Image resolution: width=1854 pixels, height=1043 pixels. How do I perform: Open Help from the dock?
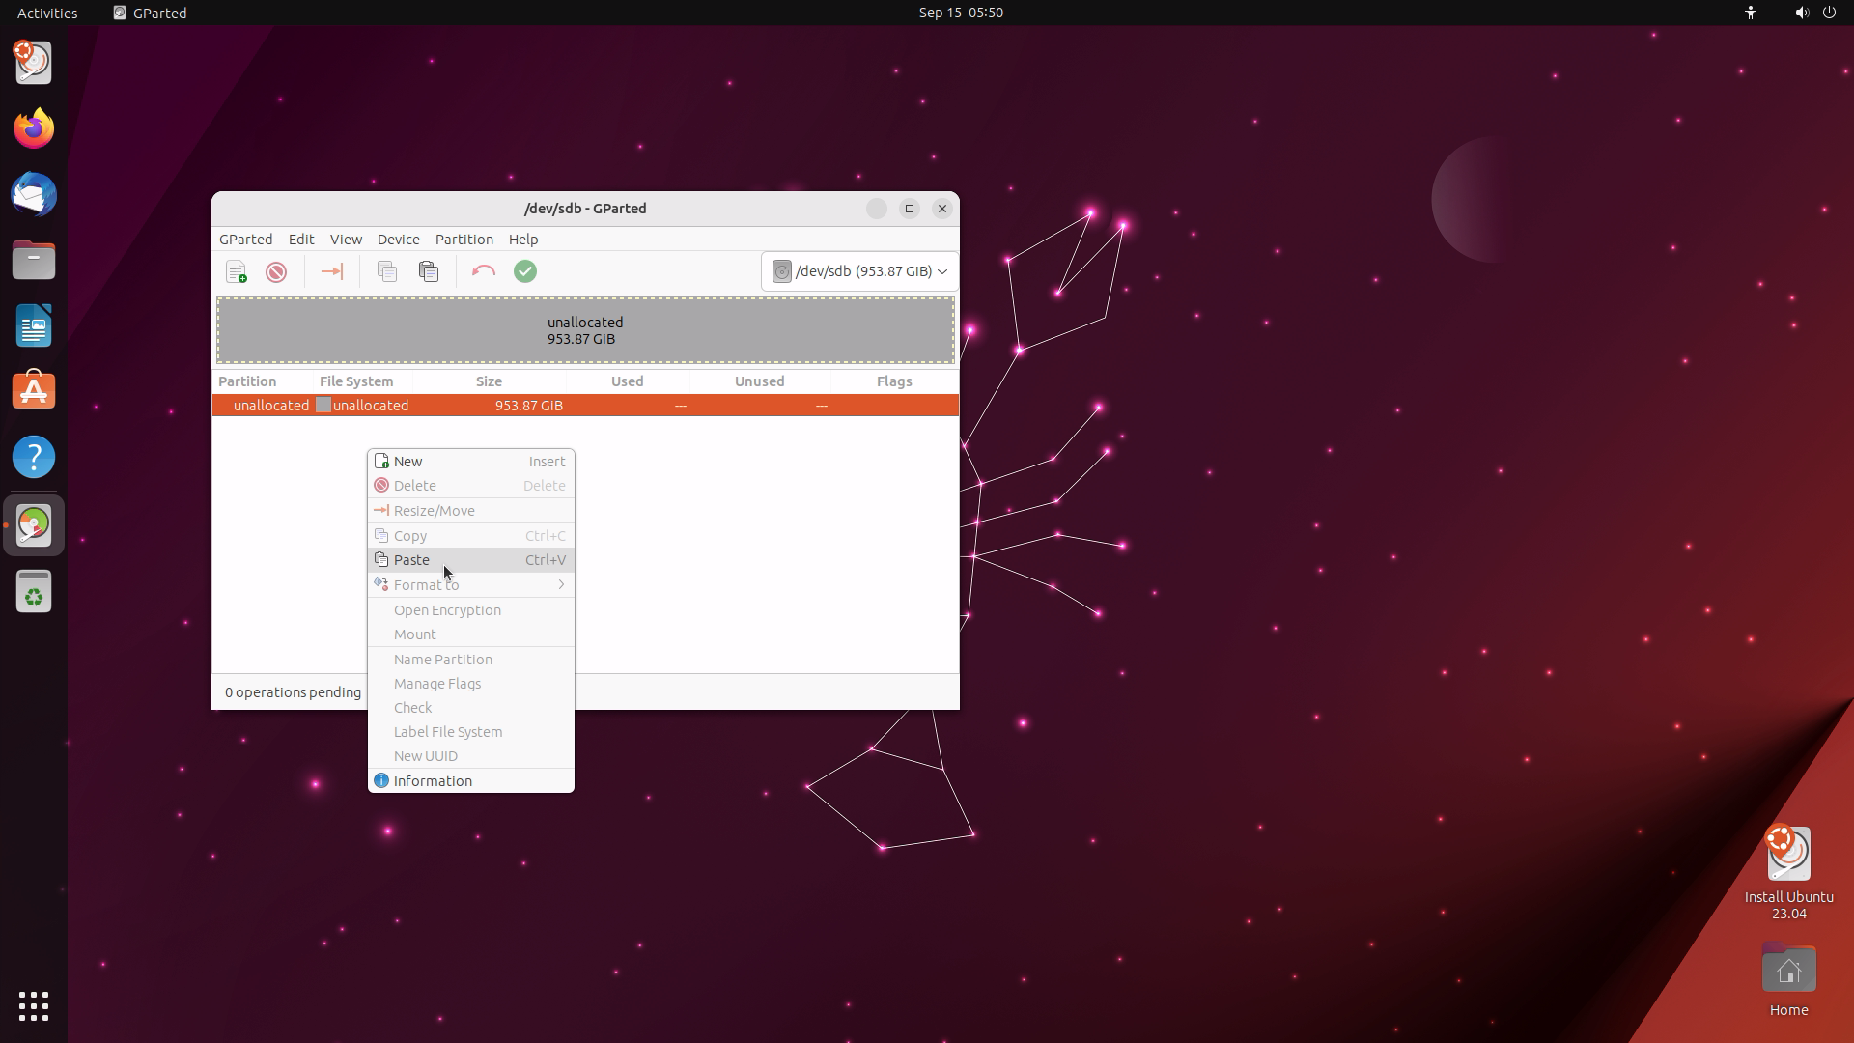coord(34,457)
